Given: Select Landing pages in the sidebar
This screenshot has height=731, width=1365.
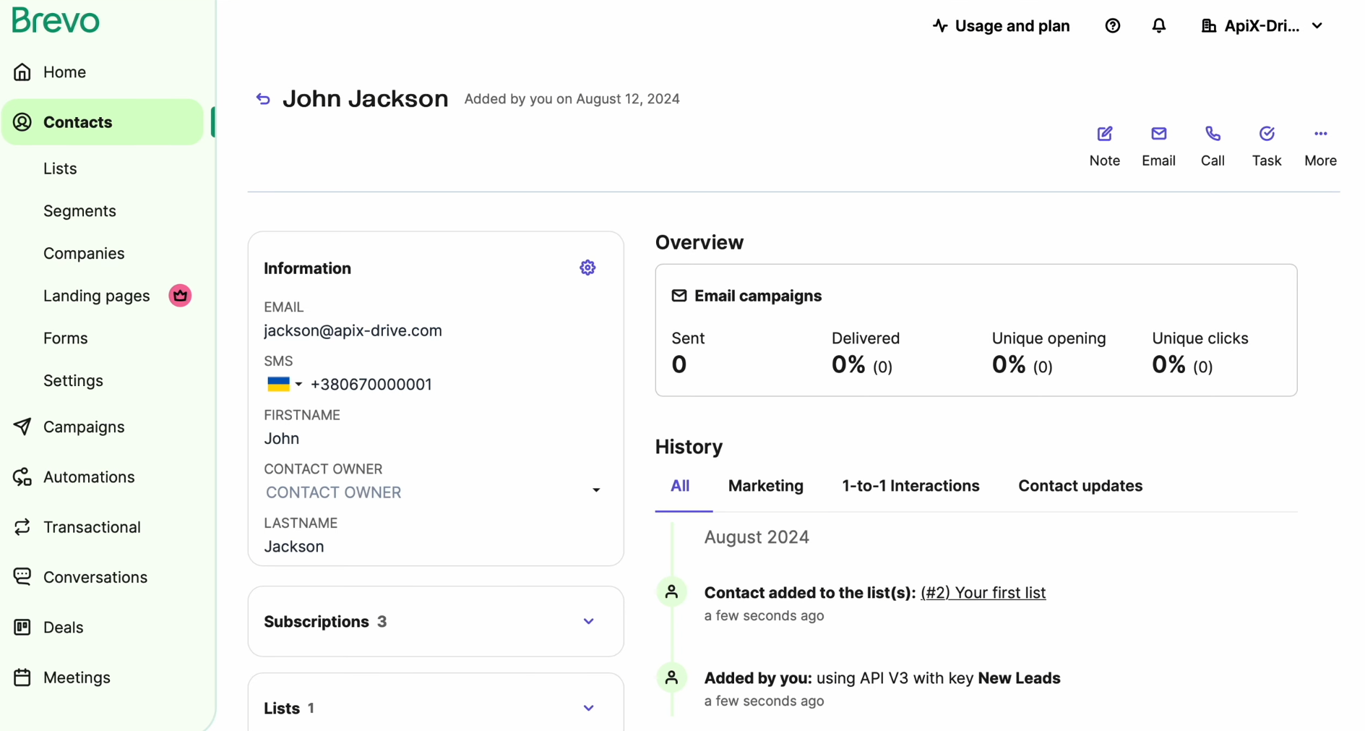Looking at the screenshot, I should coord(95,295).
